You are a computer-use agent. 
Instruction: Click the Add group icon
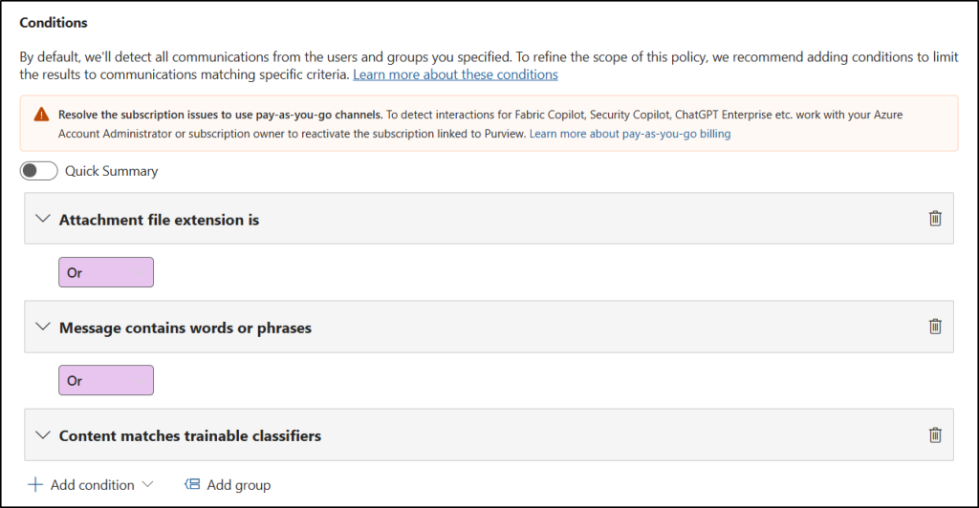pyautogui.click(x=191, y=485)
